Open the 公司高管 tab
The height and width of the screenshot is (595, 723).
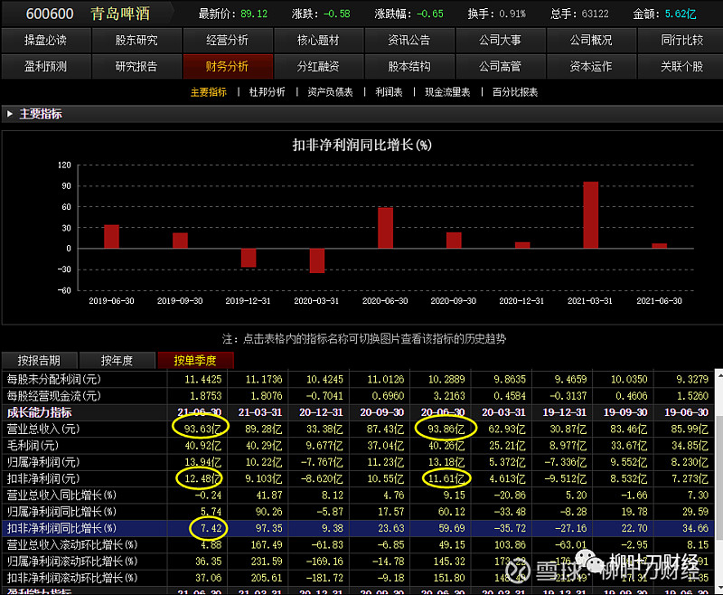500,66
